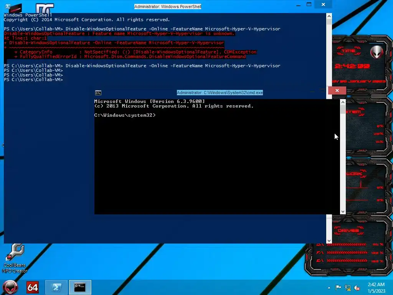Open the 2:42 AM clock in tray
393x295 pixels.
pos(376,288)
